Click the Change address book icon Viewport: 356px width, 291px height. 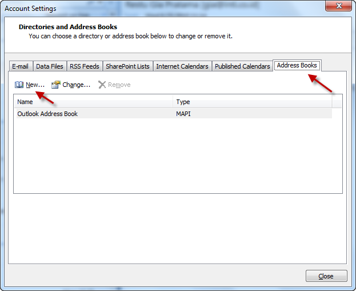[55, 85]
